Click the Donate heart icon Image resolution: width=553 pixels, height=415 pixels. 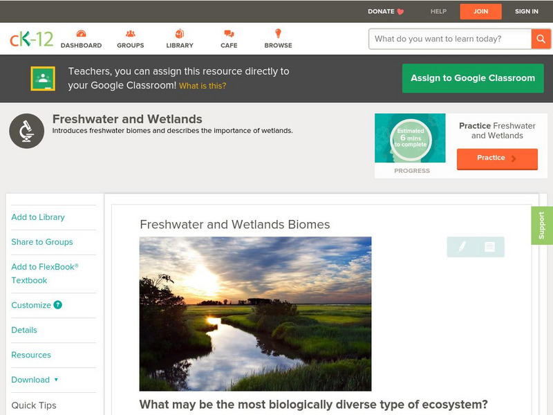[x=400, y=12]
